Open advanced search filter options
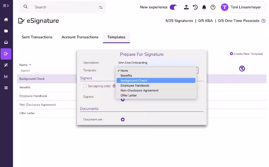The height and width of the screenshot is (167, 269). (101, 7)
